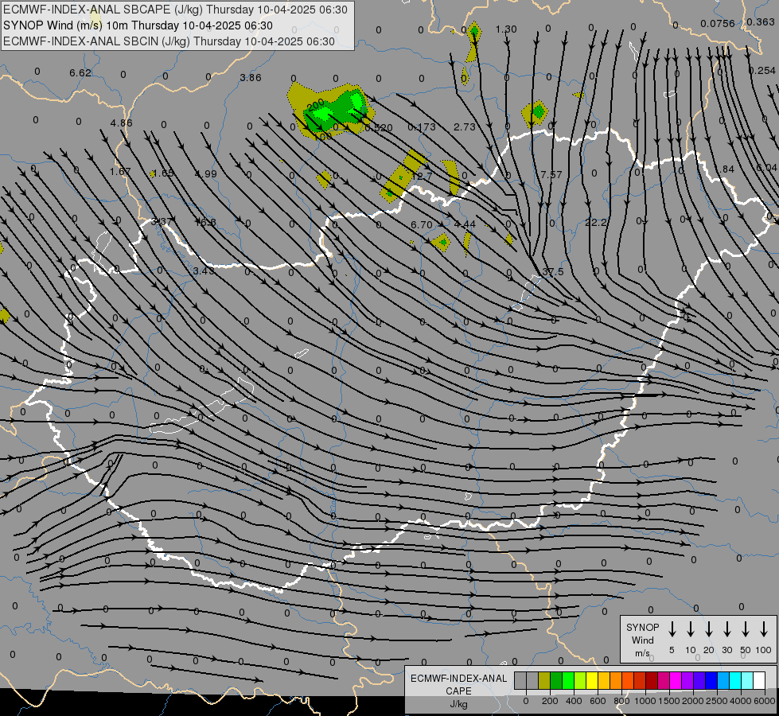Click the 22.2 value on the map

[x=596, y=222]
